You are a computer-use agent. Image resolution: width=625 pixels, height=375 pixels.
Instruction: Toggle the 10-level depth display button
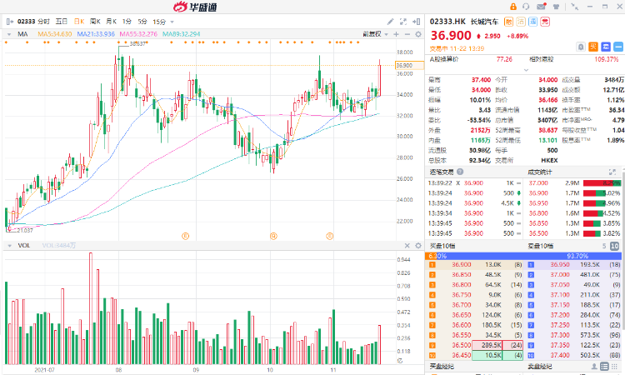[613, 247]
